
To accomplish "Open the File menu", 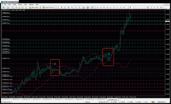I will pyautogui.click(x=5, y=4).
